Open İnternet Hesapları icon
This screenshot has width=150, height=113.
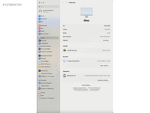click(x=39, y=83)
